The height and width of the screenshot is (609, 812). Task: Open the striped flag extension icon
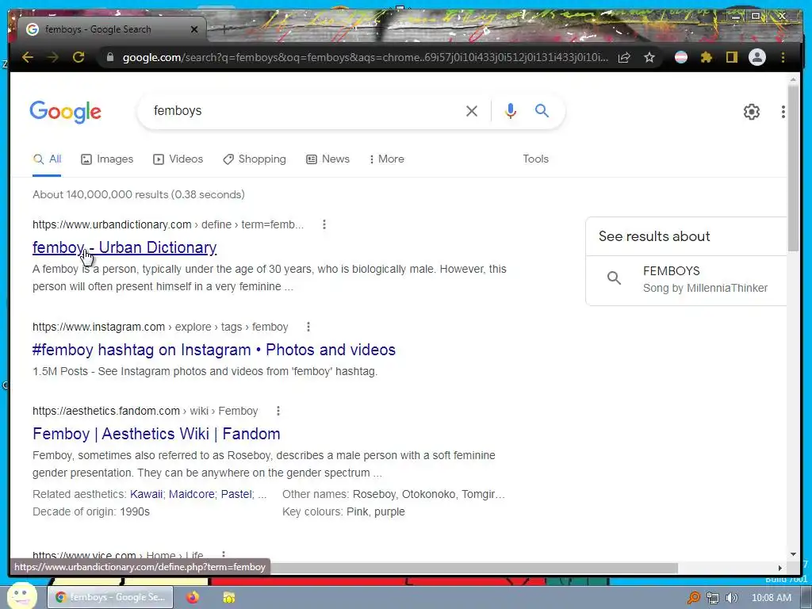681,57
